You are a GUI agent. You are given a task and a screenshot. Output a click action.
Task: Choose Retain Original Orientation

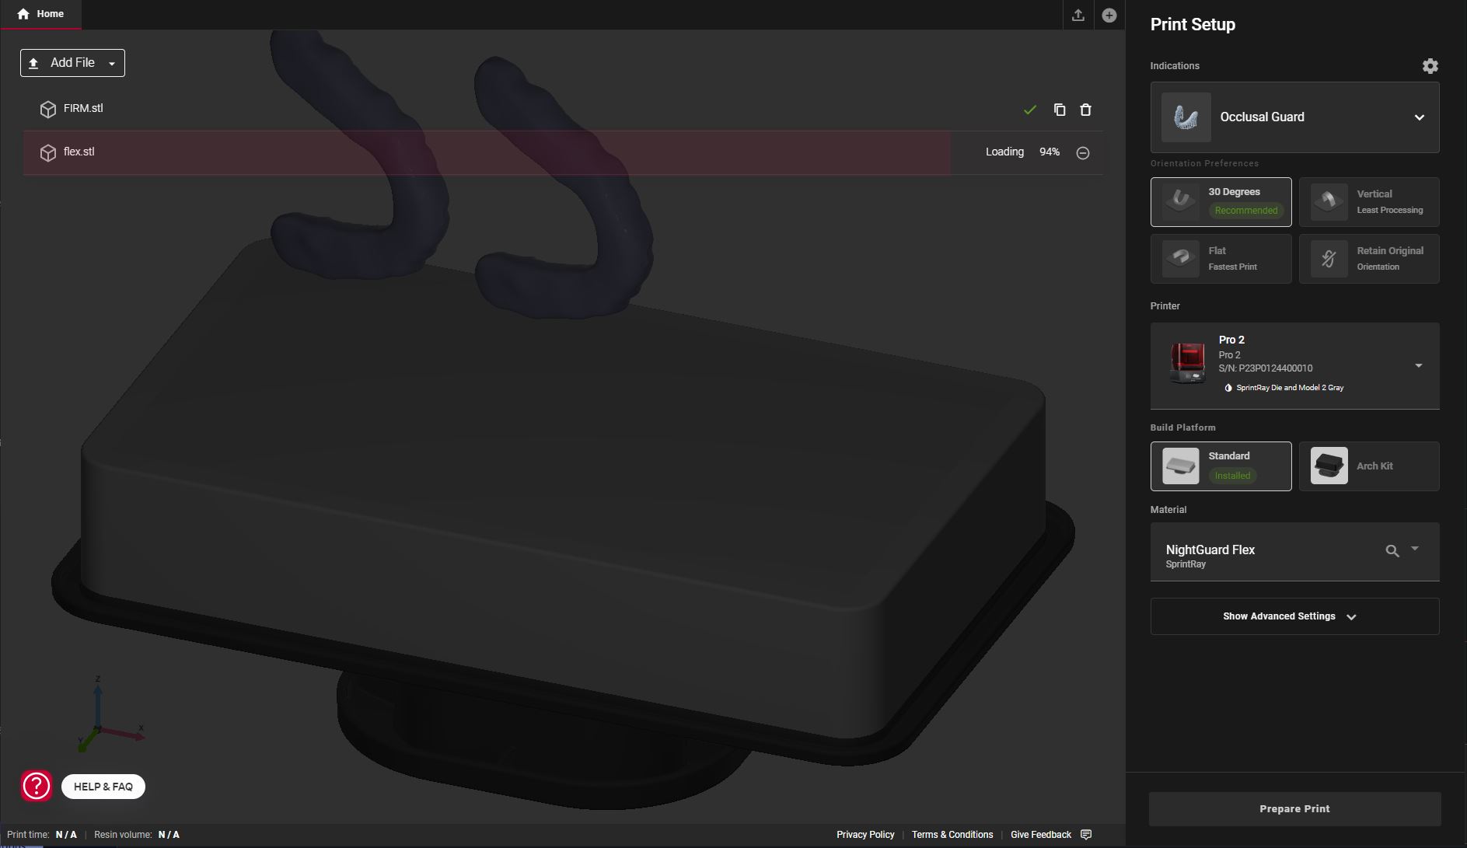[x=1369, y=259]
